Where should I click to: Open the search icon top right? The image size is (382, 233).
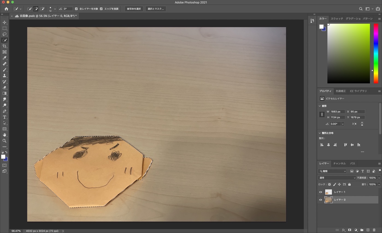tap(361, 9)
